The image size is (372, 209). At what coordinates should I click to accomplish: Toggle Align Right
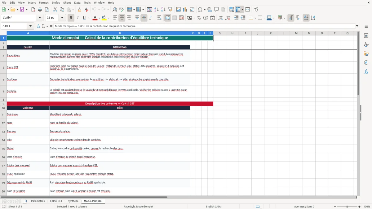coord(129,18)
